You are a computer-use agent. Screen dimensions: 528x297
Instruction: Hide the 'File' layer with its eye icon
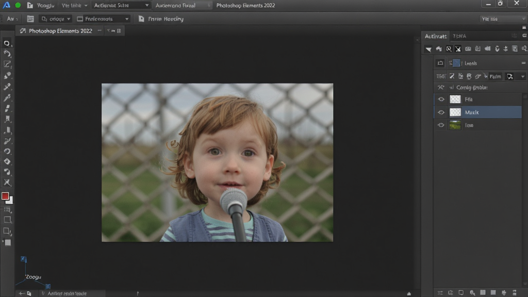pyautogui.click(x=441, y=100)
